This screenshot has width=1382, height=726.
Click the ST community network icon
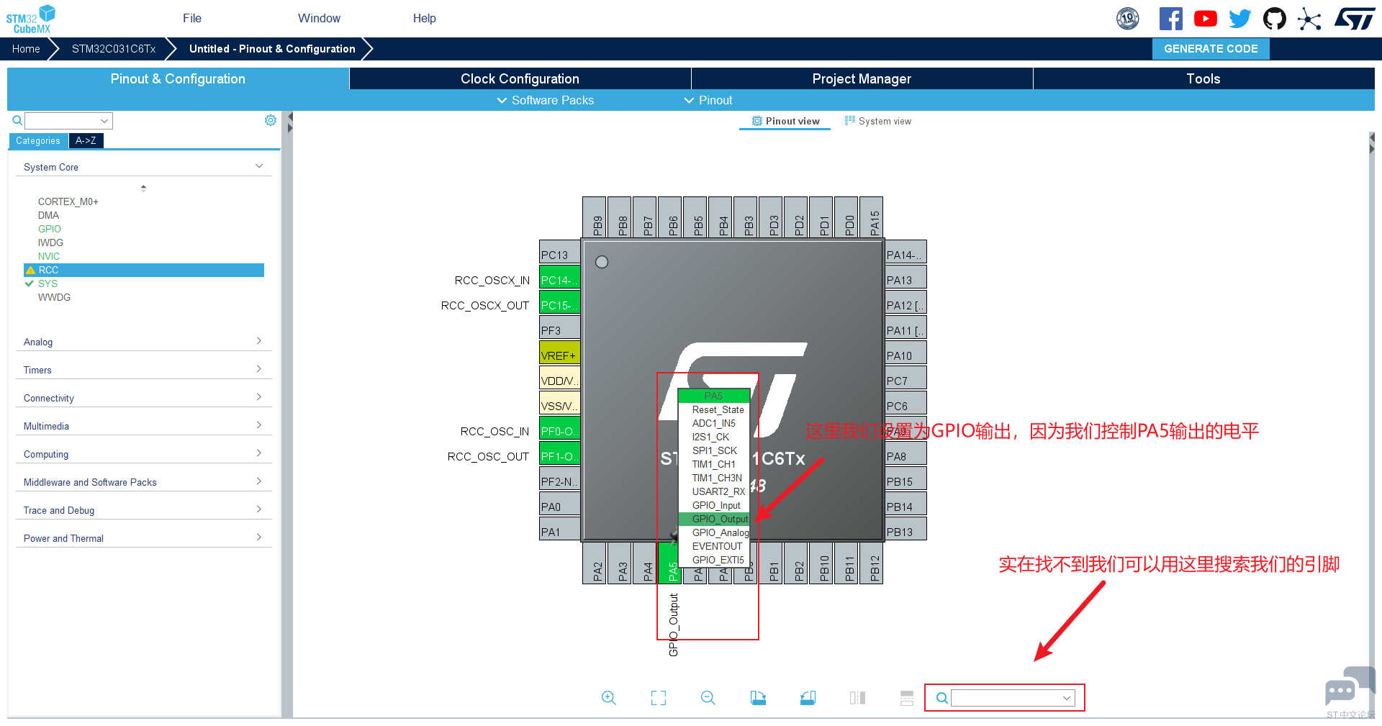pos(1309,19)
